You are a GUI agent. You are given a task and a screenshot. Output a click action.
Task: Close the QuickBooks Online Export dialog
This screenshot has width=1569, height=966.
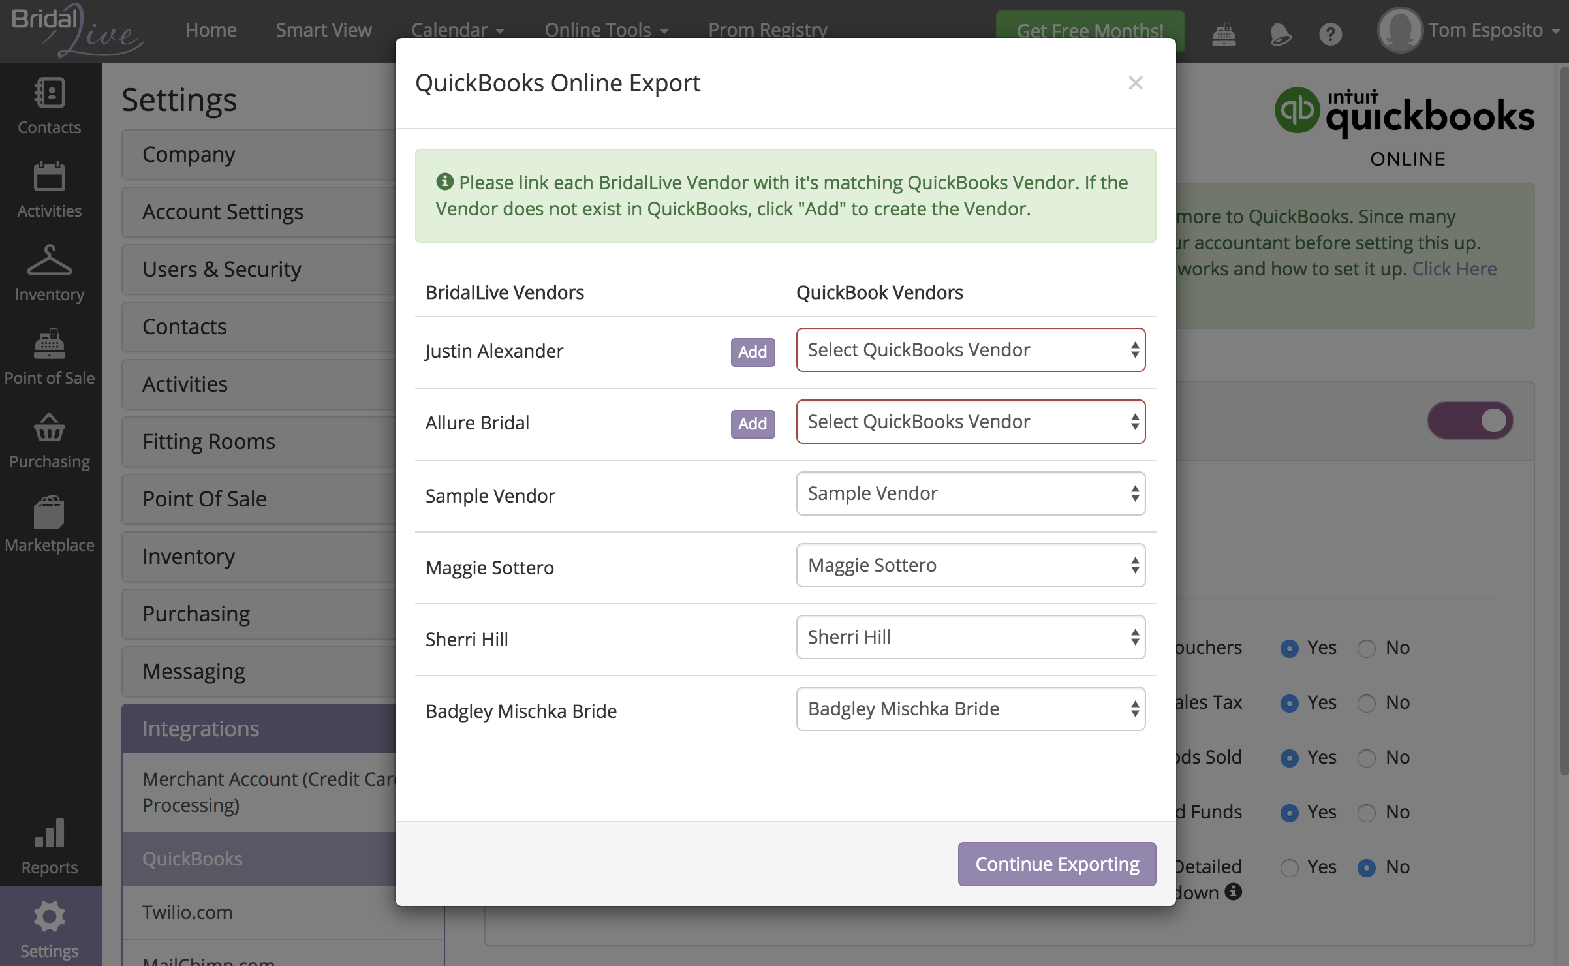point(1135,83)
